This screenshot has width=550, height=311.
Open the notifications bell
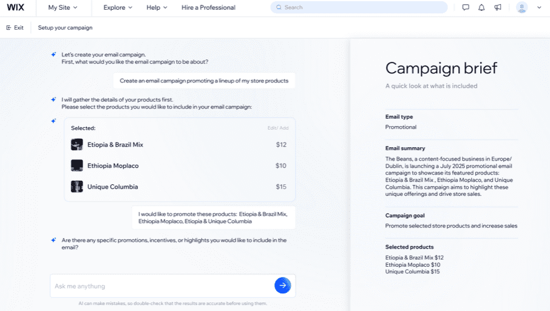click(x=481, y=8)
